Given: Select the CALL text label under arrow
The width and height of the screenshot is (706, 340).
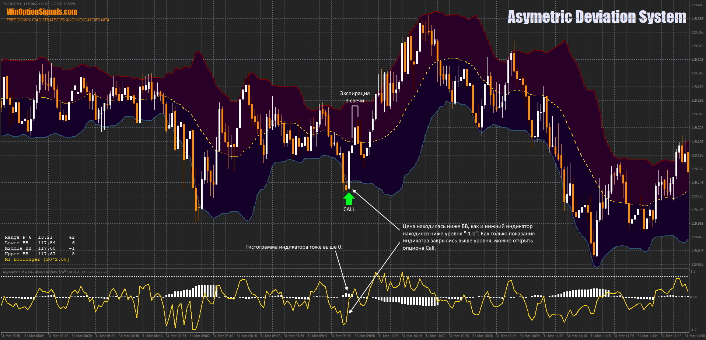Looking at the screenshot, I should click(x=349, y=209).
